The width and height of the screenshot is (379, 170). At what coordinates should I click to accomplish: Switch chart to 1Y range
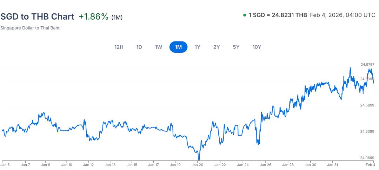(198, 47)
